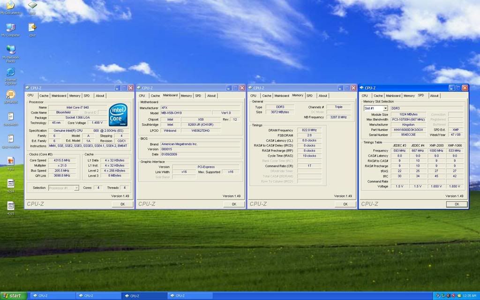The width and height of the screenshot is (480, 300).
Task: Click the Channels # value 'Triple'
Action: (338, 107)
